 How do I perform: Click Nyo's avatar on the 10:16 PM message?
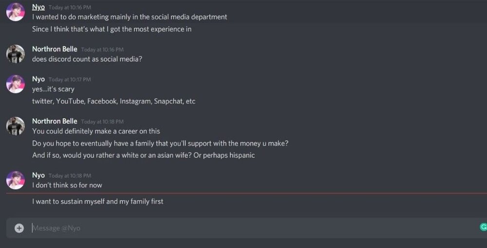coord(16,12)
